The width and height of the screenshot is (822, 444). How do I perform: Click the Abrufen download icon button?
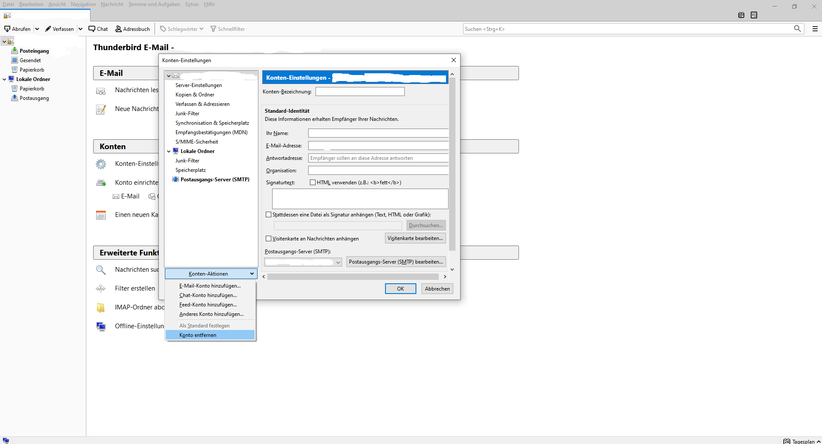point(17,29)
